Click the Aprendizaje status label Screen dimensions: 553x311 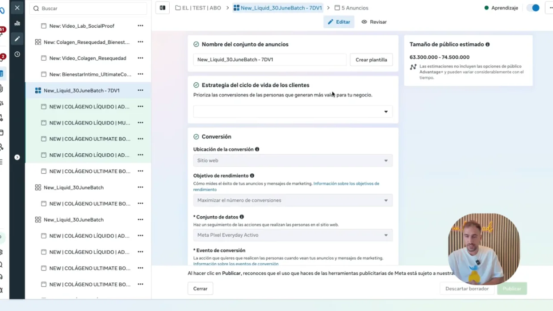(x=505, y=8)
